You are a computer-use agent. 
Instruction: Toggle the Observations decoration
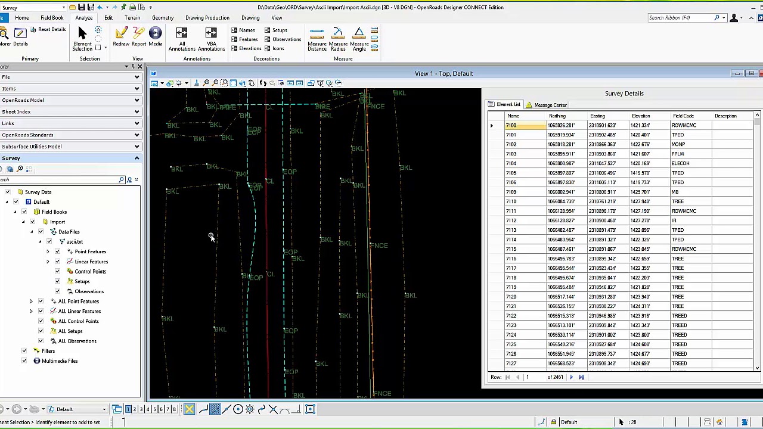point(283,39)
